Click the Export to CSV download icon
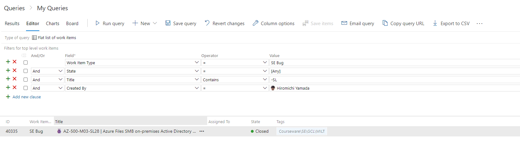Viewport: 520px width, 151px height. pos(435,23)
